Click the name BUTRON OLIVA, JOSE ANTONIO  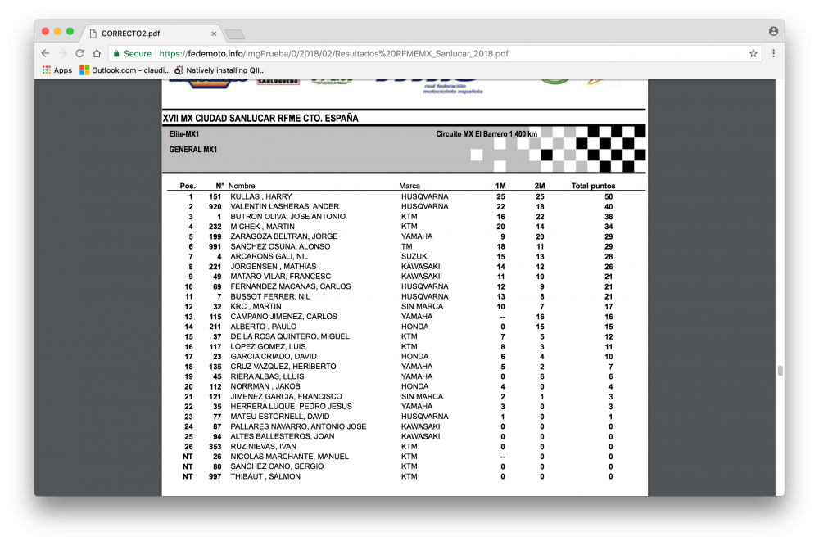[x=287, y=217]
